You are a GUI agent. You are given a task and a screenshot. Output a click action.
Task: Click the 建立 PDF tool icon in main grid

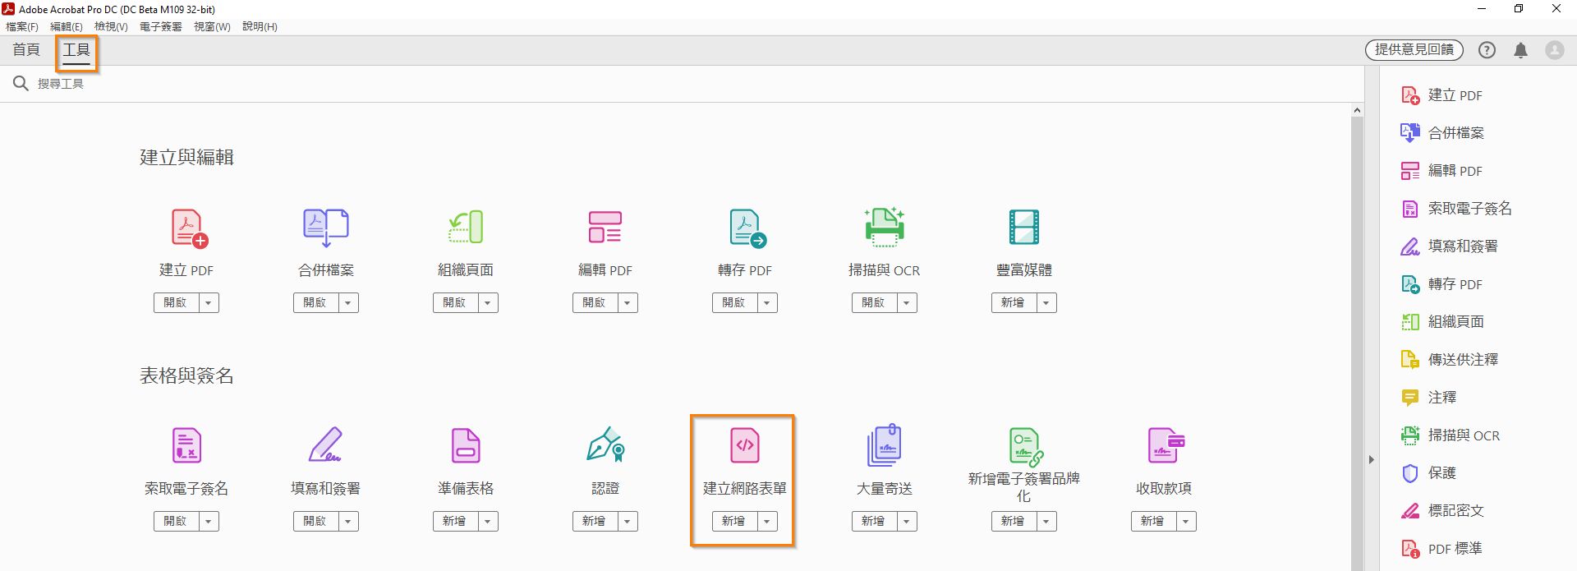pos(189,228)
